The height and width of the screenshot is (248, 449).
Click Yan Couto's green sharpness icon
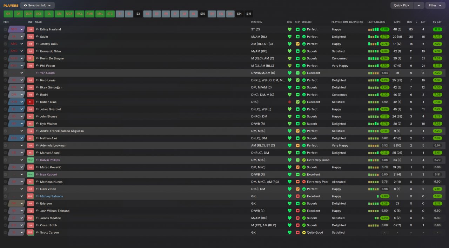click(297, 73)
